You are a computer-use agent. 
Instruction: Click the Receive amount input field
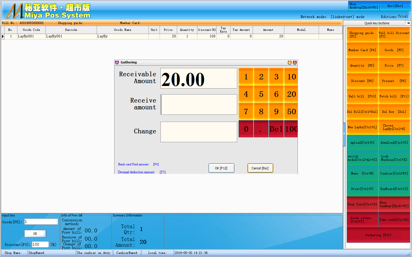click(199, 105)
